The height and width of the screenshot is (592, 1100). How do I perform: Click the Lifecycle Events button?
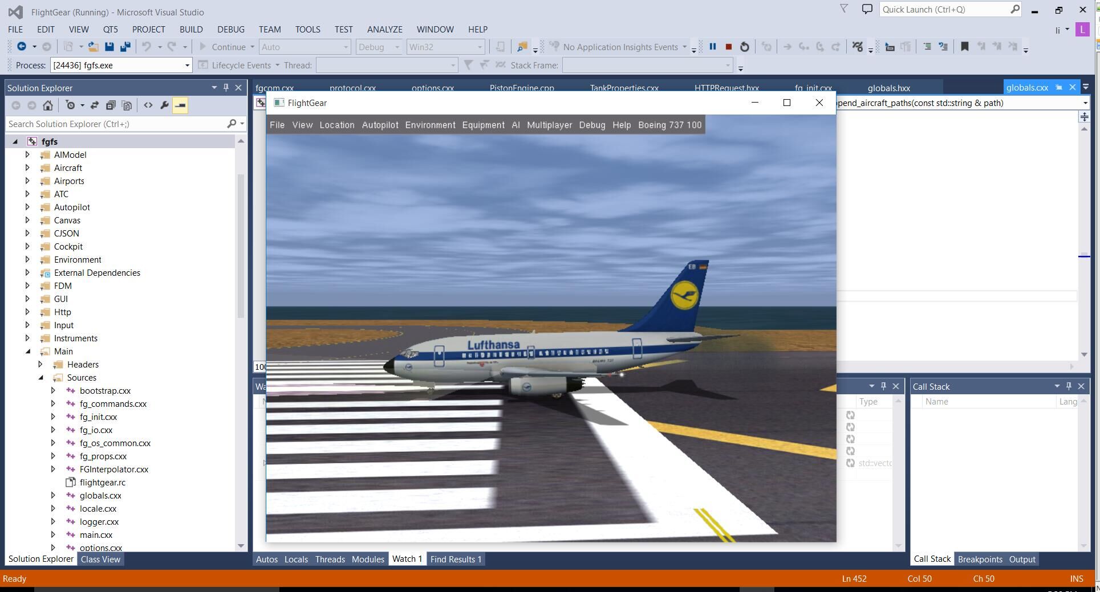point(235,66)
